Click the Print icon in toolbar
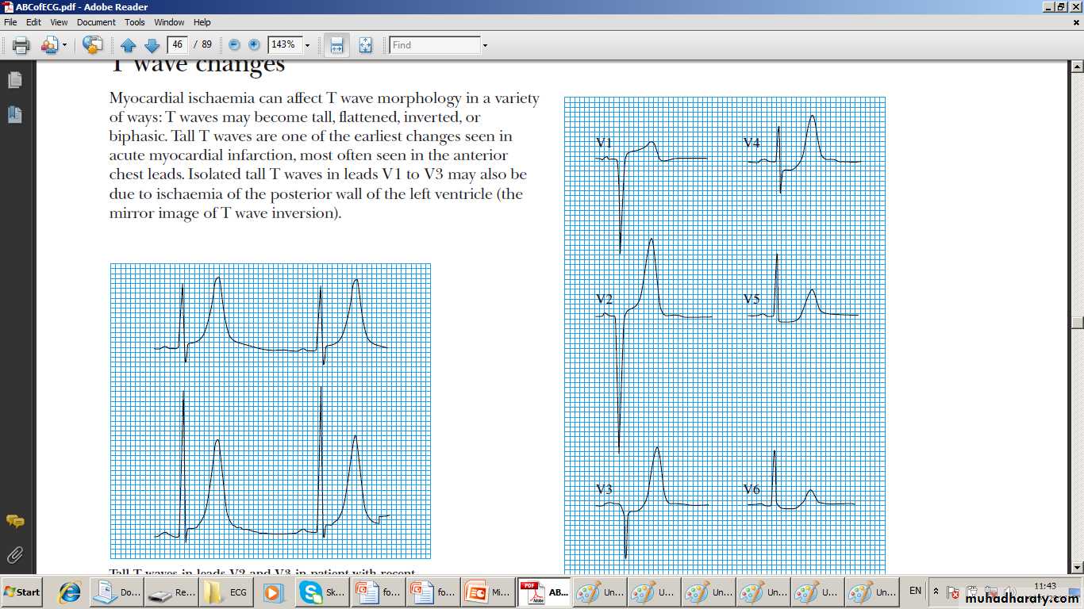The width and height of the screenshot is (1084, 609). 21,45
